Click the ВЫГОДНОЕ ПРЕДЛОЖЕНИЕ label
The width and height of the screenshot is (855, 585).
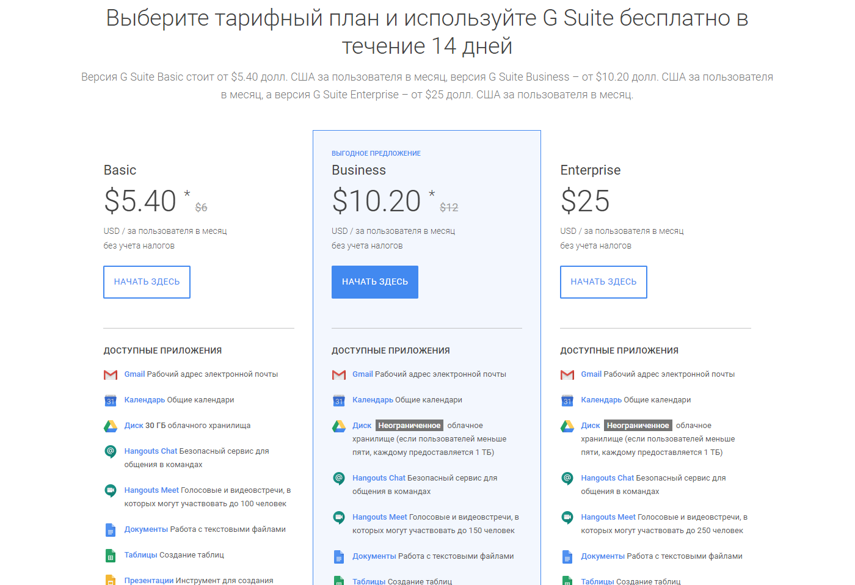376,153
